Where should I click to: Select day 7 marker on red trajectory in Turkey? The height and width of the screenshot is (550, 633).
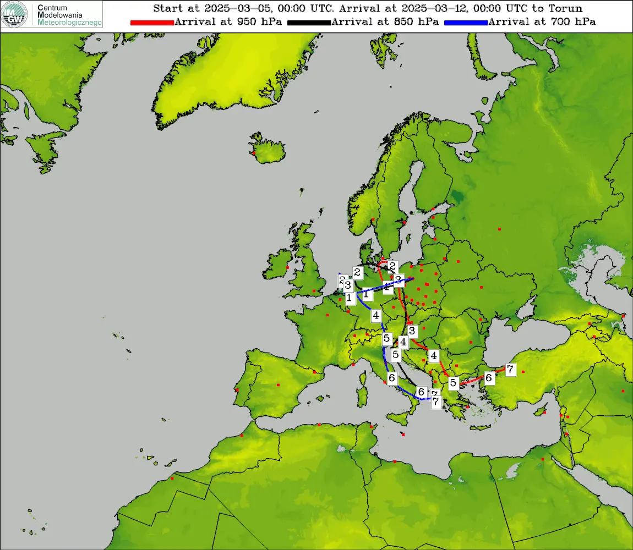click(x=510, y=369)
